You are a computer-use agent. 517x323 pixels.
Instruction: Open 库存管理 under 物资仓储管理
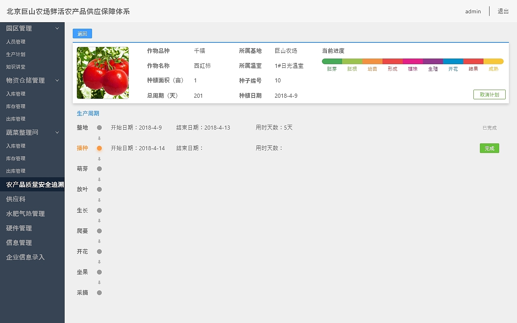[16, 106]
